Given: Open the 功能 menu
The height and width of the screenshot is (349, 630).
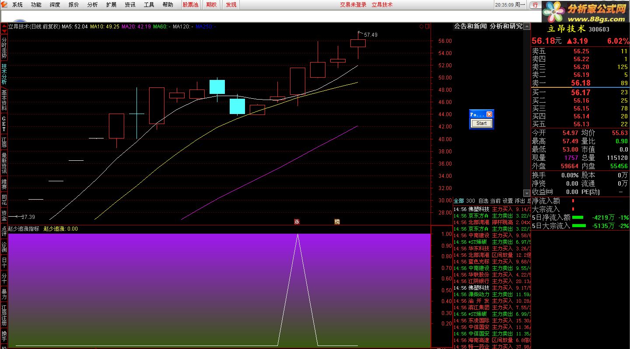Looking at the screenshot, I should click(x=36, y=5).
